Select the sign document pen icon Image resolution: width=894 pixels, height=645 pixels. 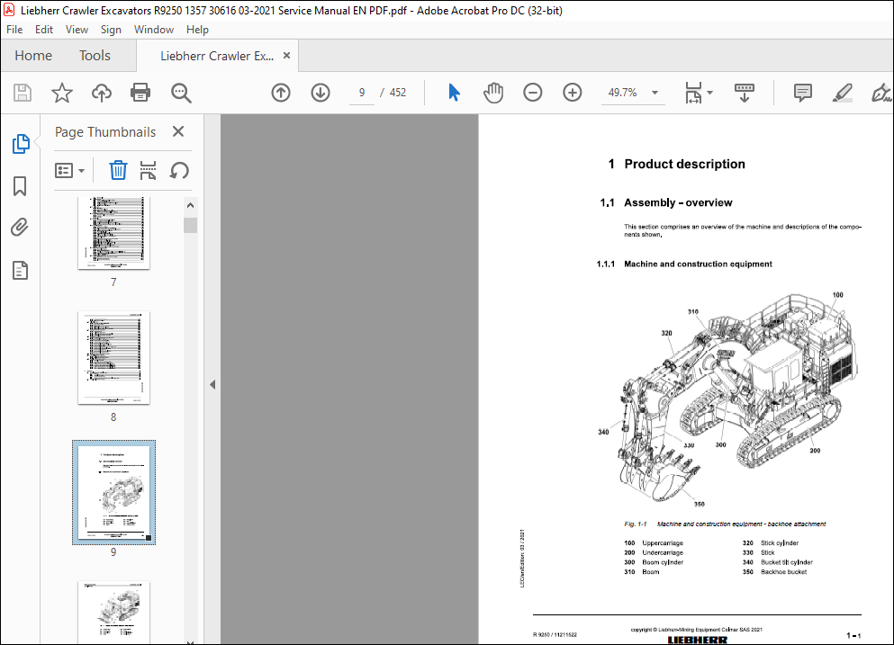pos(881,93)
